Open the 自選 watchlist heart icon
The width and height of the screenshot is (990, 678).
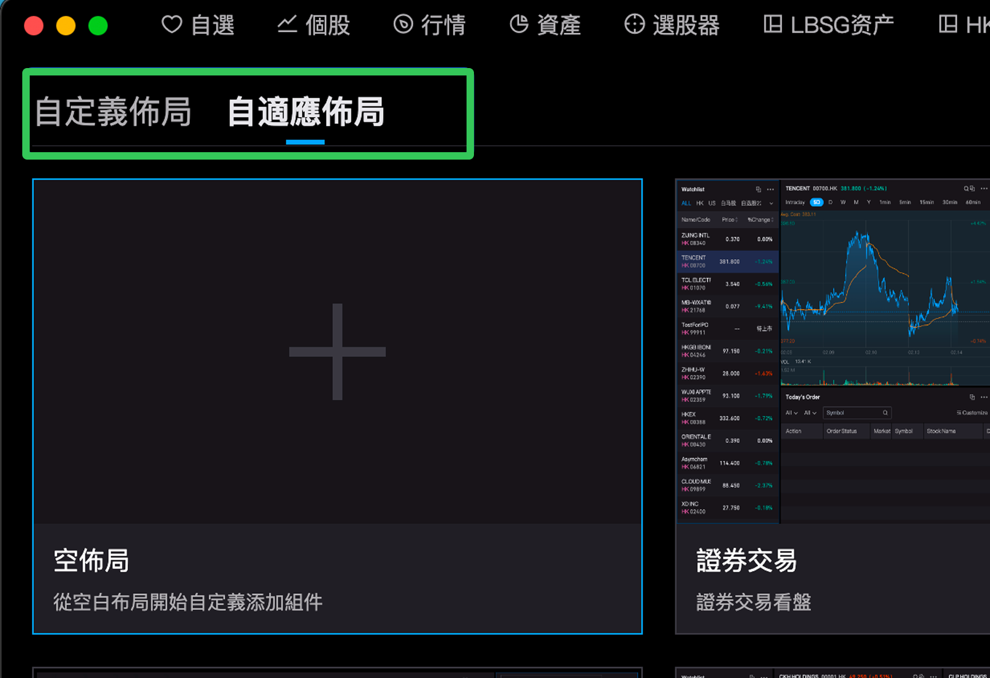point(171,25)
